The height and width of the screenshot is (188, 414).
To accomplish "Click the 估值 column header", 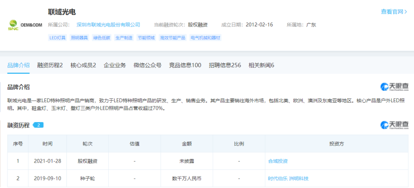I will click(x=134, y=144).
